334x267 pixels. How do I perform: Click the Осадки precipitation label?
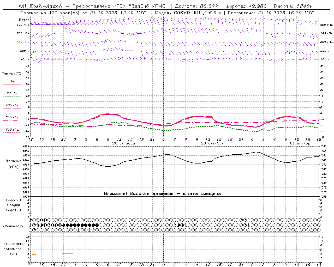point(14,205)
